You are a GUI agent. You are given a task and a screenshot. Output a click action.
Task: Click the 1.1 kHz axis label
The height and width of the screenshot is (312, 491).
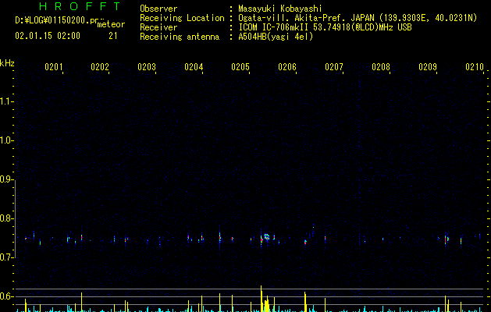coord(6,101)
